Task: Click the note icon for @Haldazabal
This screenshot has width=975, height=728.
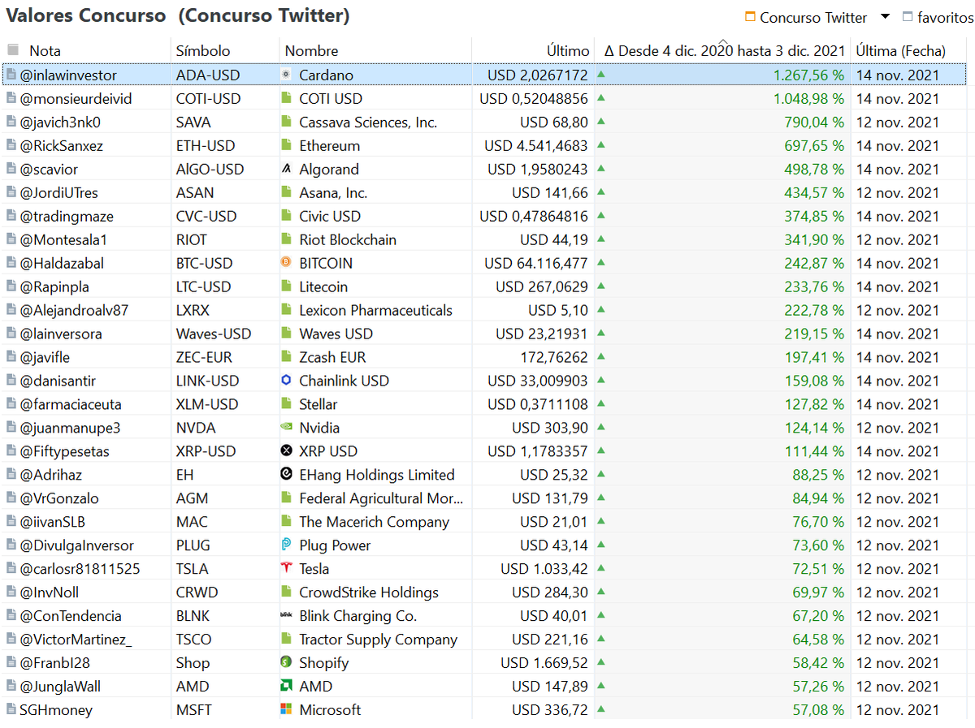Action: pyautogui.click(x=11, y=263)
